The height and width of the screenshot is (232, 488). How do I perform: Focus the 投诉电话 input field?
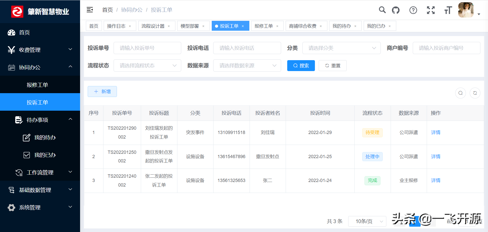click(x=247, y=48)
